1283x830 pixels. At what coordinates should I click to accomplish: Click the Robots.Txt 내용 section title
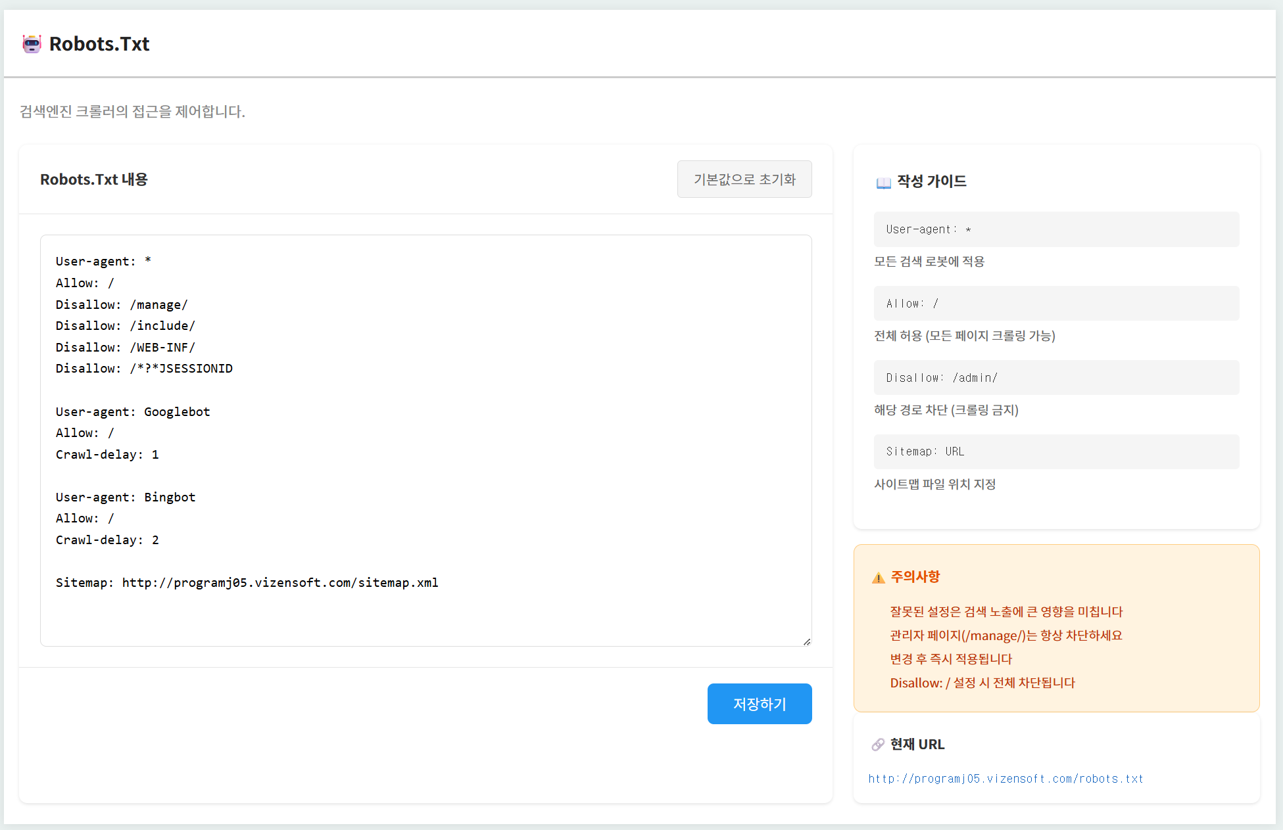pos(94,179)
